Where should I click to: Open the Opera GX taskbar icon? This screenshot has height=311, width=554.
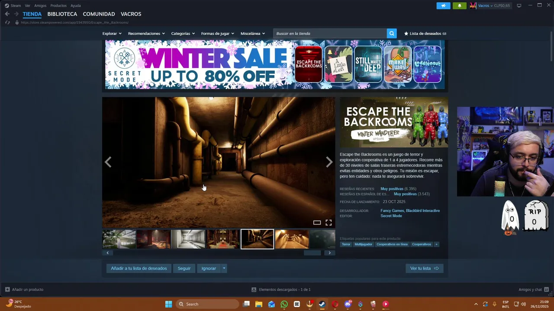tap(335, 304)
